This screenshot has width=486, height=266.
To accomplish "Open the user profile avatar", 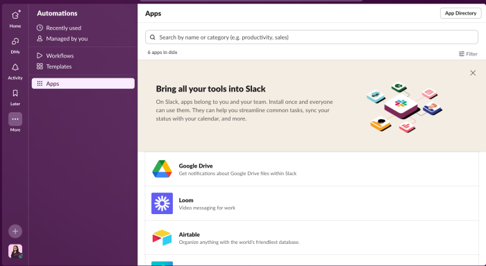I will (15, 251).
